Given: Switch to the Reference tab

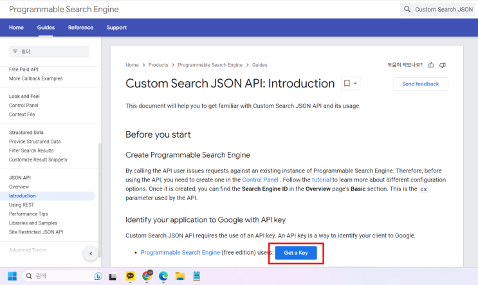Looking at the screenshot, I should click(81, 28).
